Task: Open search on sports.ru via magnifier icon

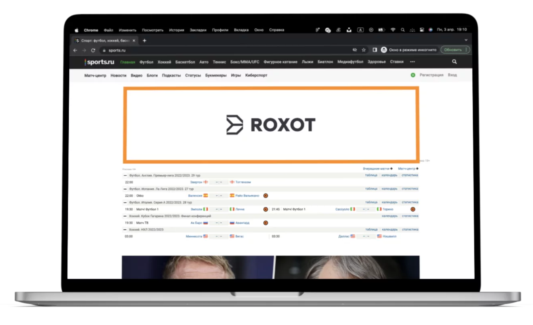Action: pyautogui.click(x=454, y=62)
